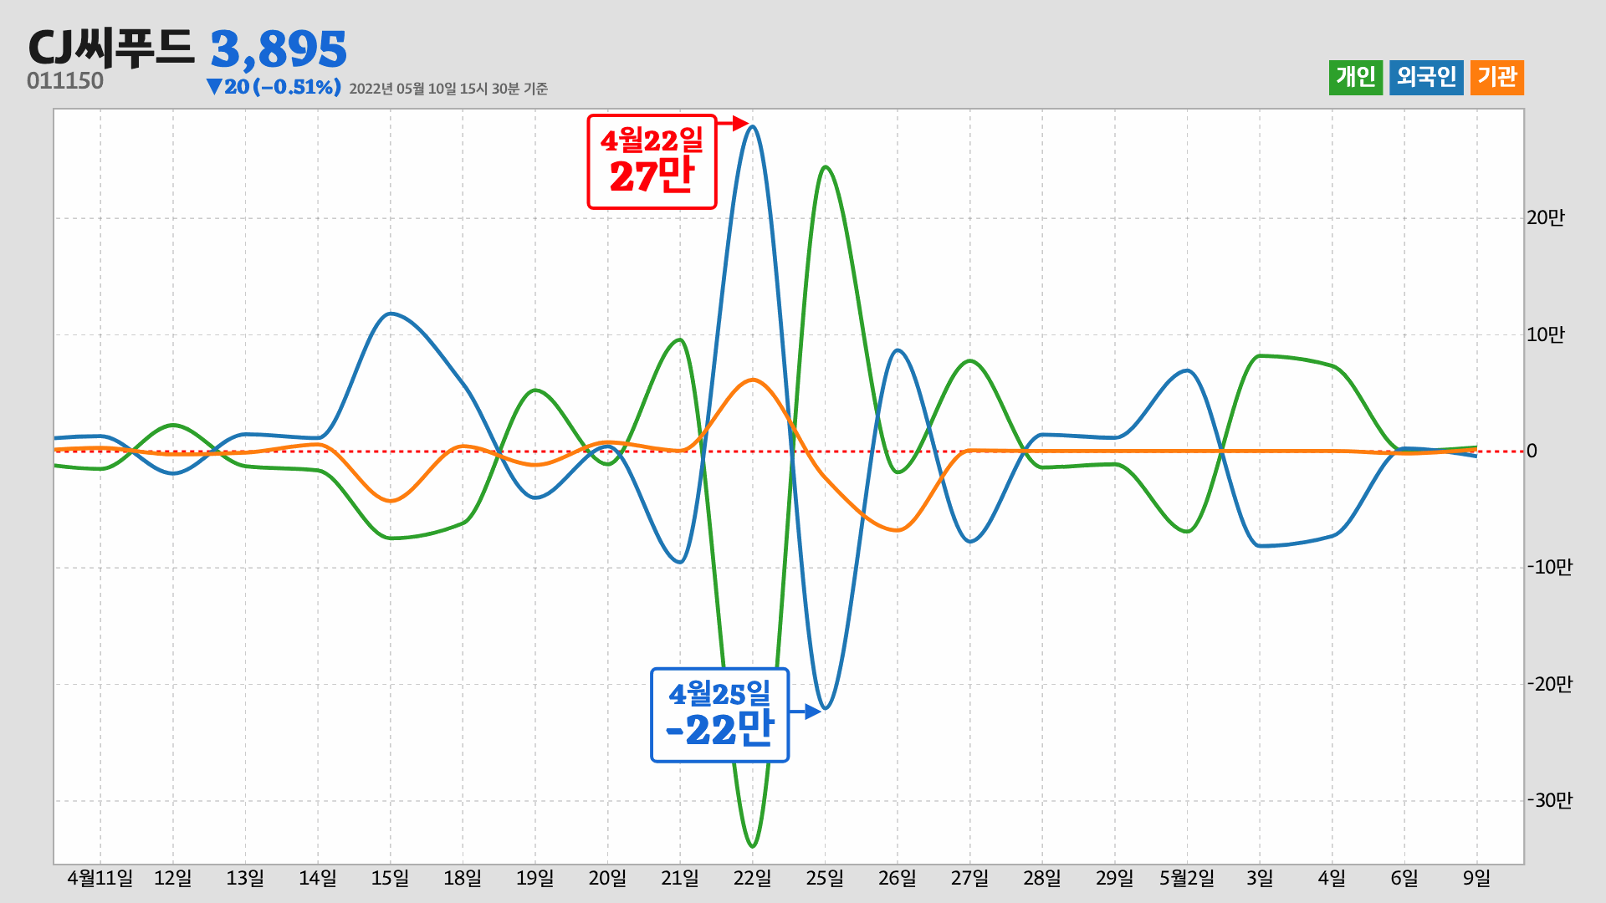
Task: Click the 4월22일 27만 callout
Action: tap(652, 161)
